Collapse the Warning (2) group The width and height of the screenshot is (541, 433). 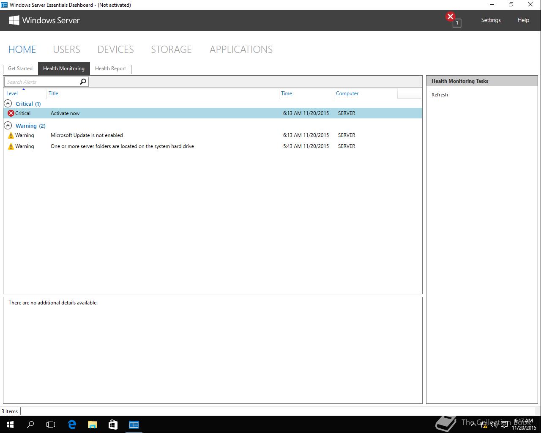click(x=8, y=126)
